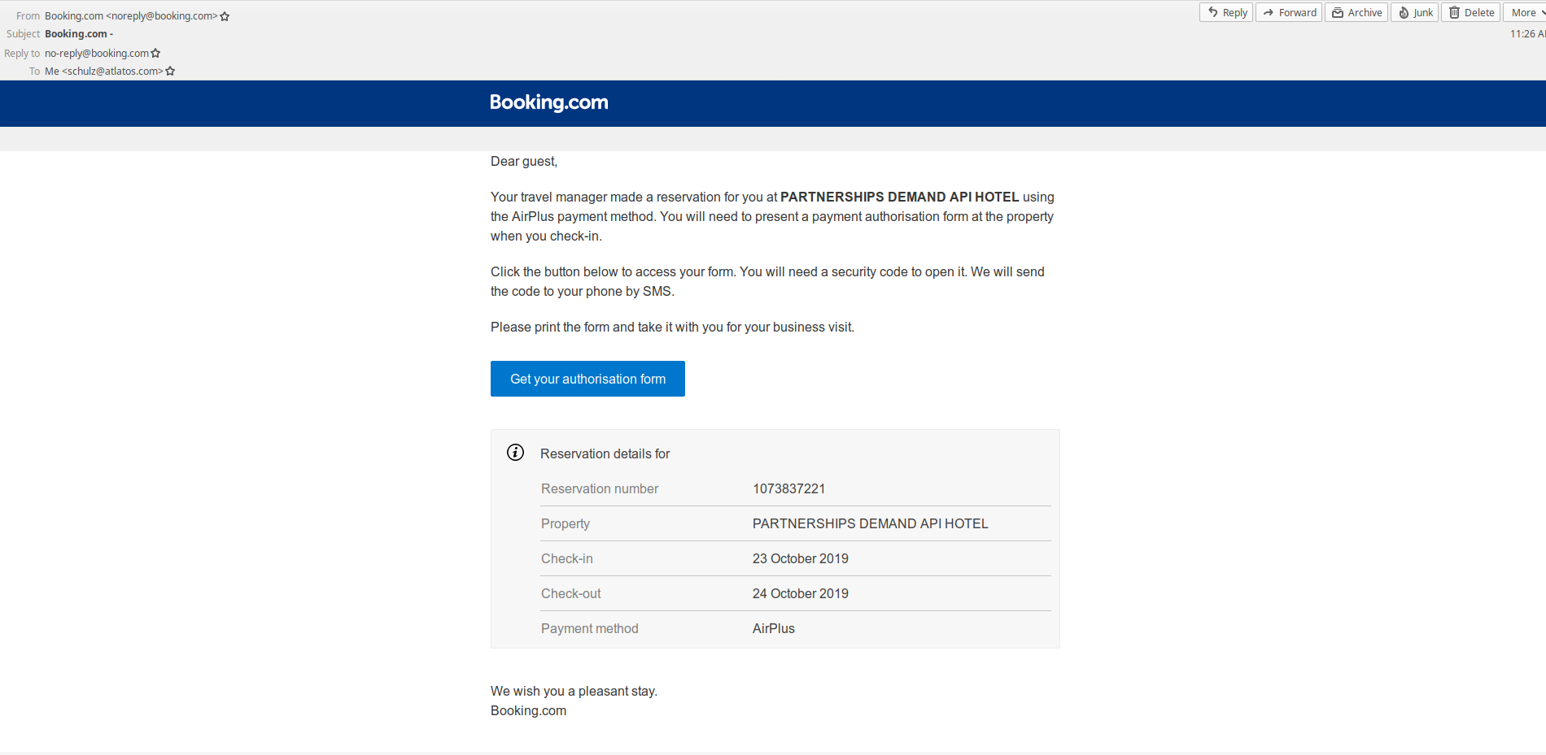
Task: Select the AirPlus payment method value
Action: pyautogui.click(x=773, y=628)
